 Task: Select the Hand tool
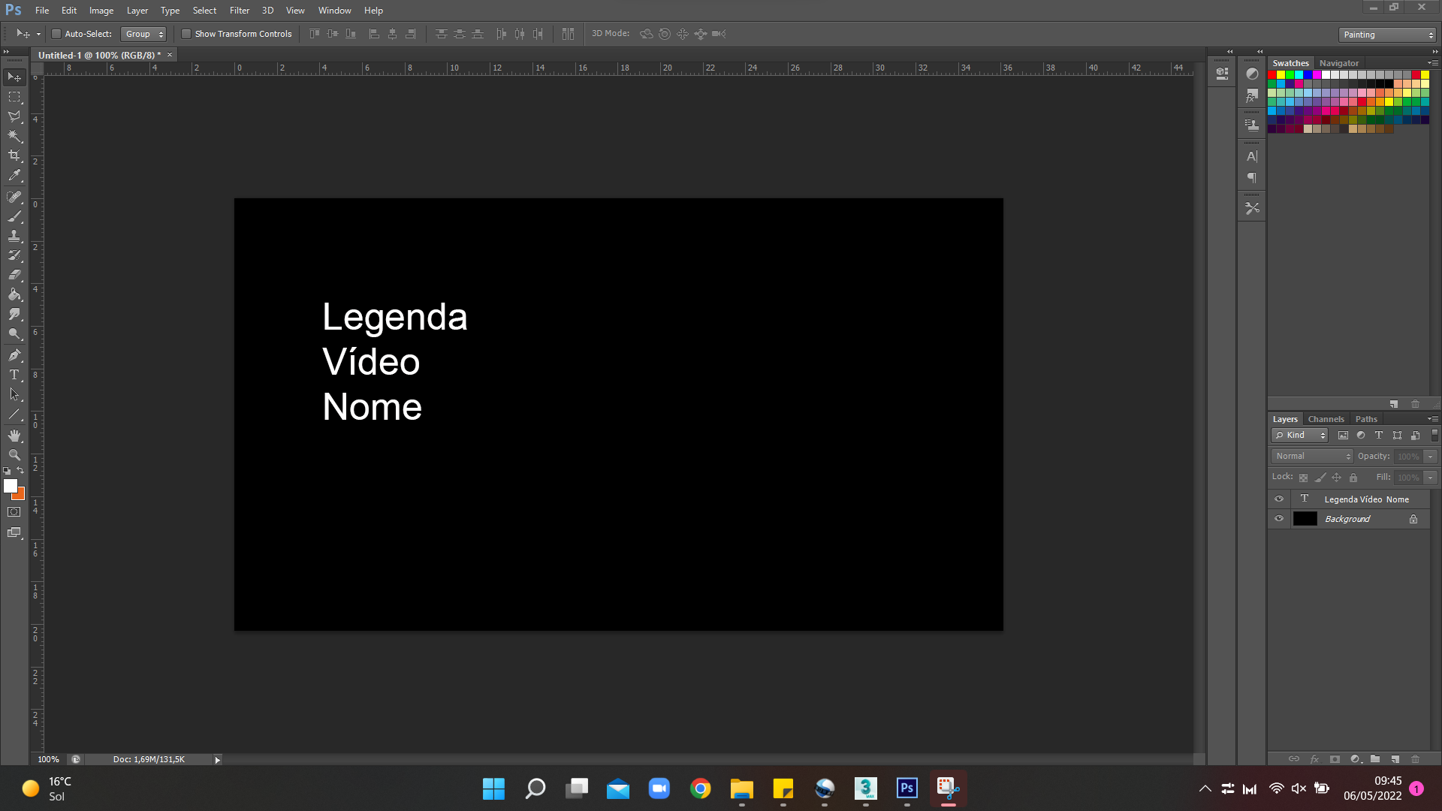[x=14, y=436]
